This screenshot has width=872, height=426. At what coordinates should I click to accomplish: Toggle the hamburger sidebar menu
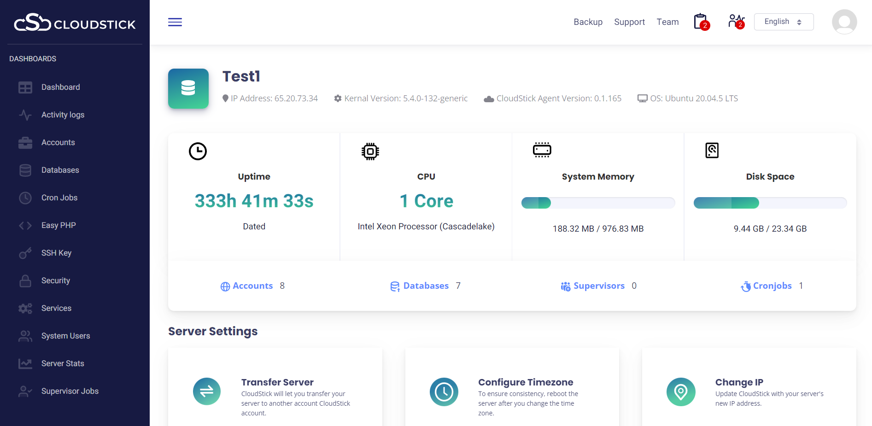point(175,22)
